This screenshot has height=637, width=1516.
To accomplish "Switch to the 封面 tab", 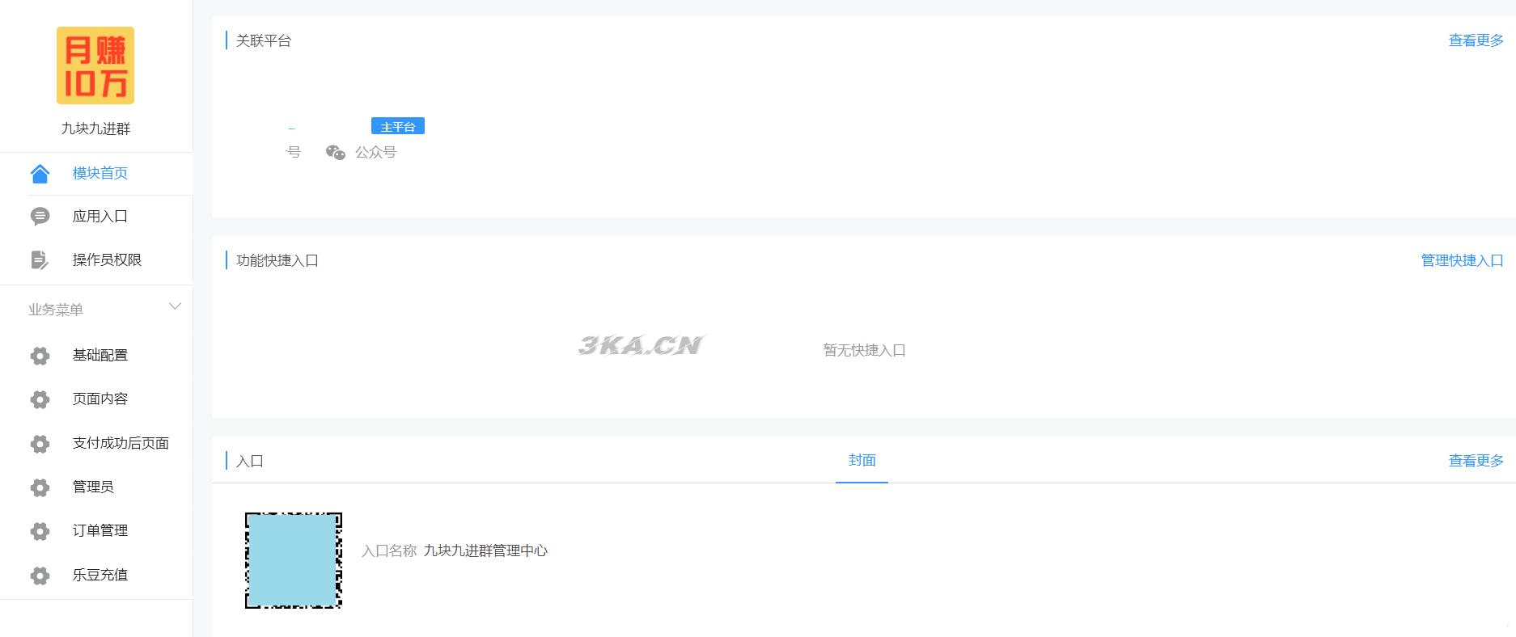I will 862,460.
